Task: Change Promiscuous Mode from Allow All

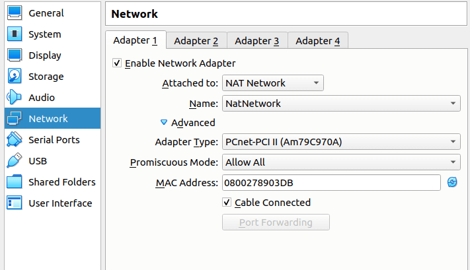Action: click(341, 162)
